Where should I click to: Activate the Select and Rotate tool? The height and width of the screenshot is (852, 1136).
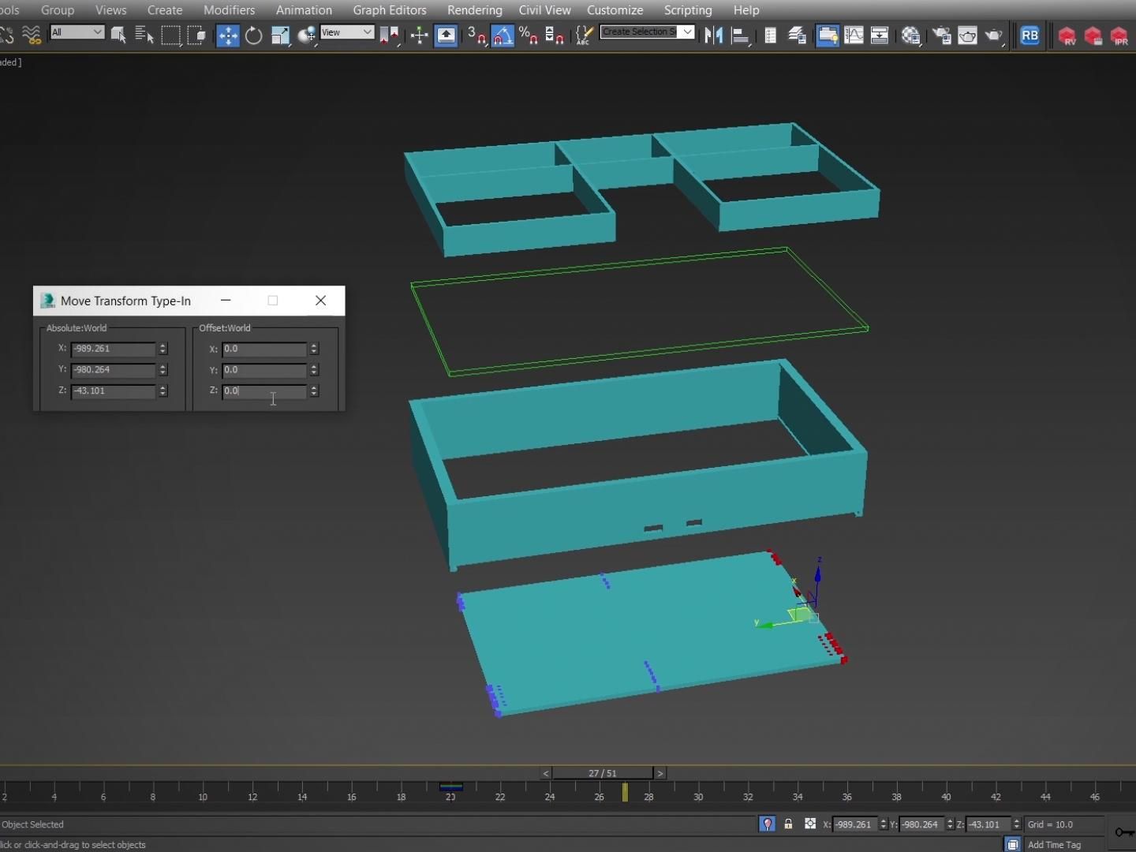(x=254, y=35)
